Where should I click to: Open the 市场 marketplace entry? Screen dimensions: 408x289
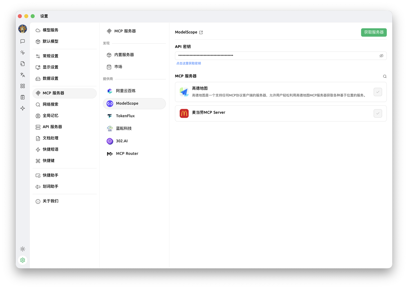click(x=134, y=67)
